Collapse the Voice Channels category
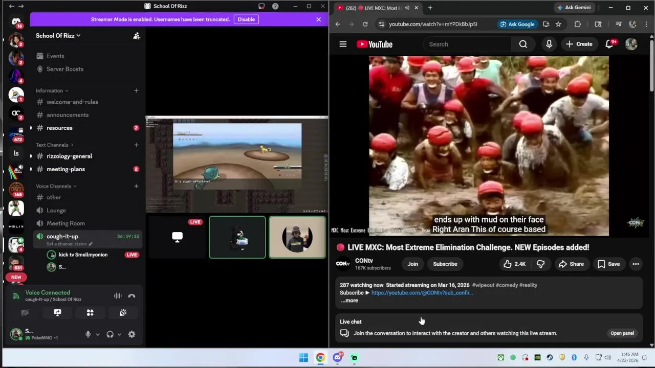The height and width of the screenshot is (368, 655). [56, 186]
